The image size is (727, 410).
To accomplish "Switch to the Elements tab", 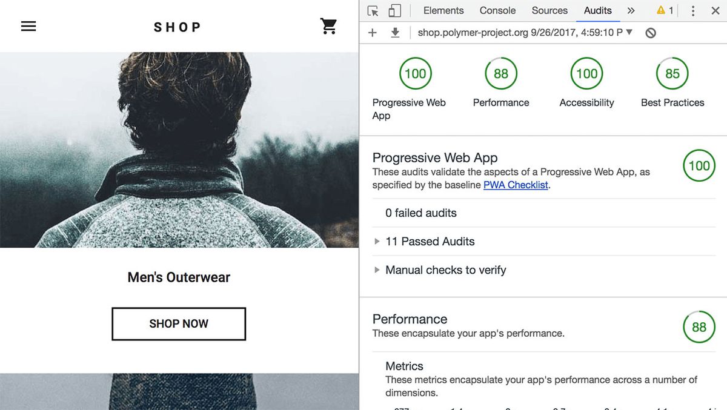I will pos(443,10).
